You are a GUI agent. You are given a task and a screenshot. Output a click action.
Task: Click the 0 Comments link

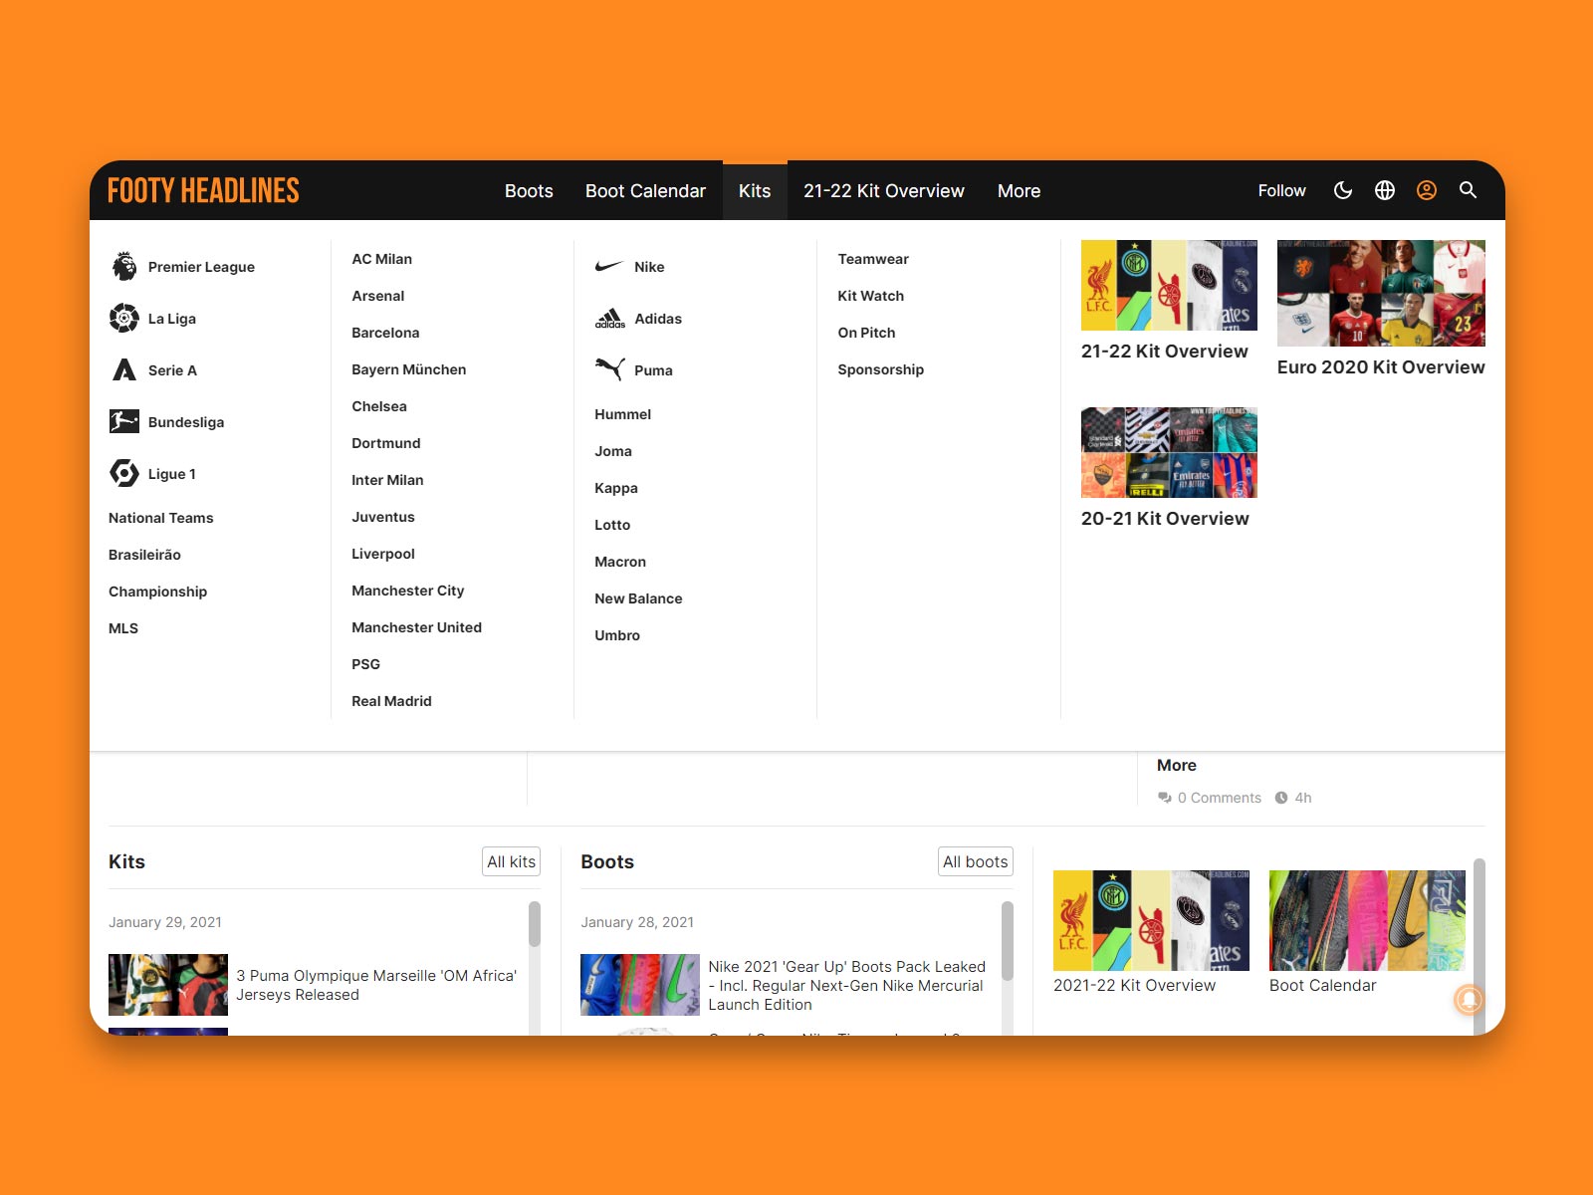click(x=1210, y=798)
